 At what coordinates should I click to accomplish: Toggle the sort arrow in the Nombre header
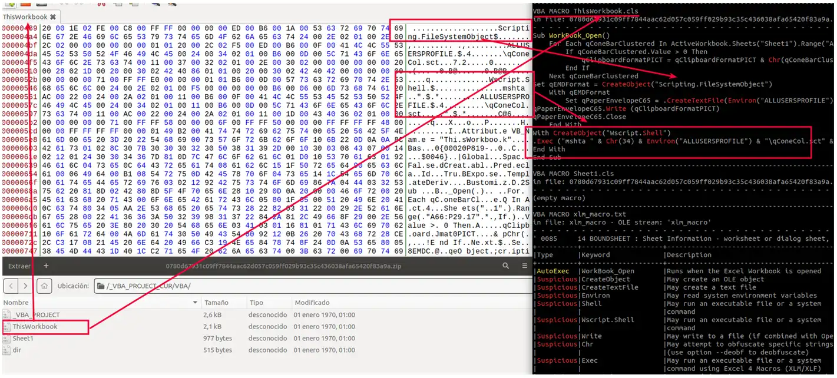(x=195, y=303)
